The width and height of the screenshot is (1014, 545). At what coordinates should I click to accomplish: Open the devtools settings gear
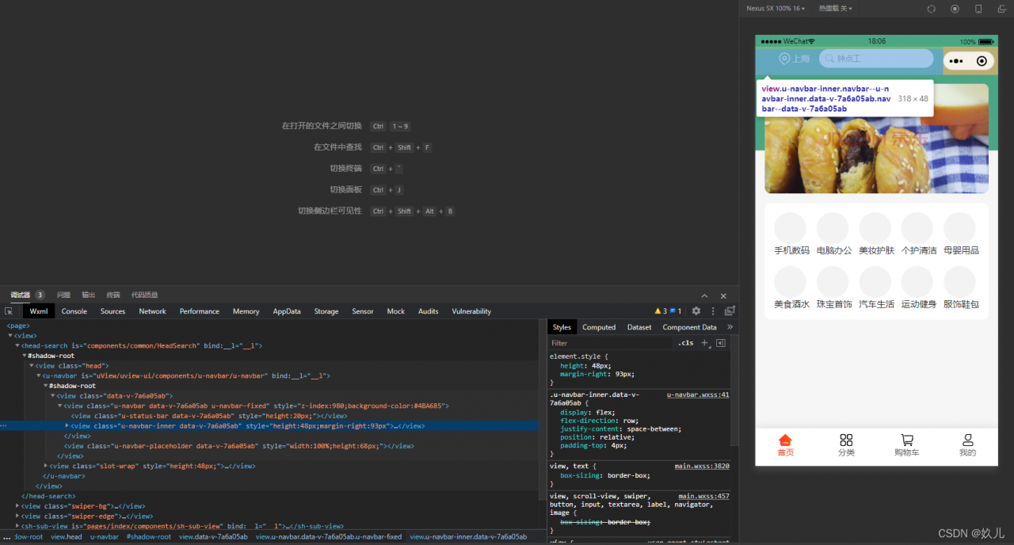[x=696, y=311]
